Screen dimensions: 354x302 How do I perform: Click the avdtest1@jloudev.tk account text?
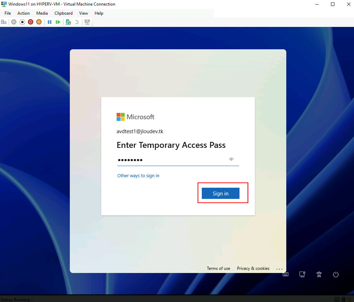[140, 131]
